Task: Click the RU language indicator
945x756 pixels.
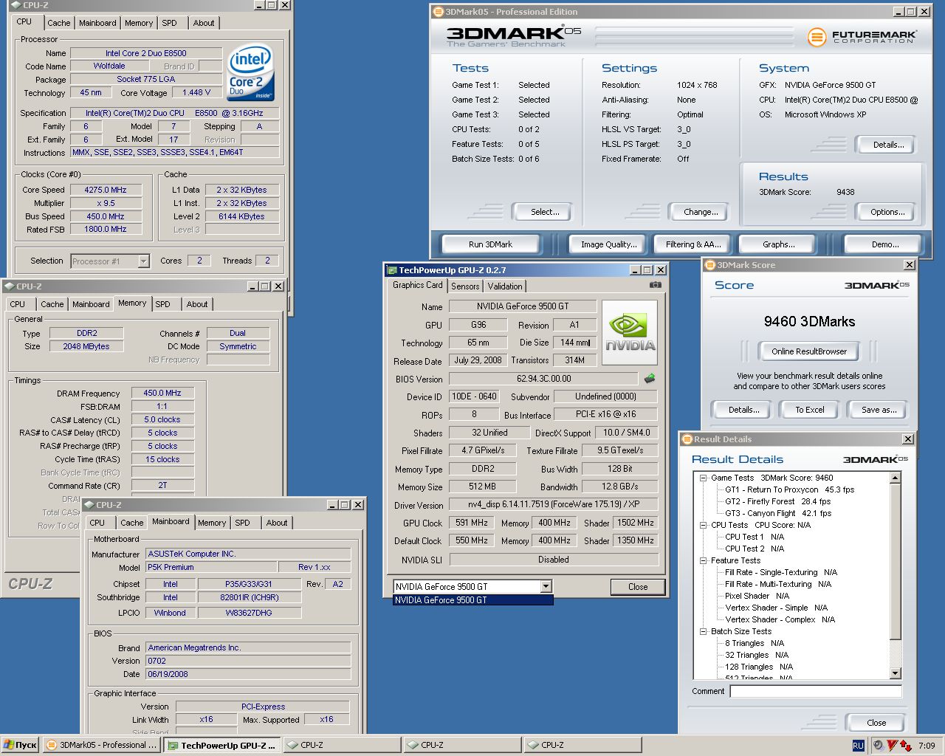Action: pyautogui.click(x=858, y=746)
